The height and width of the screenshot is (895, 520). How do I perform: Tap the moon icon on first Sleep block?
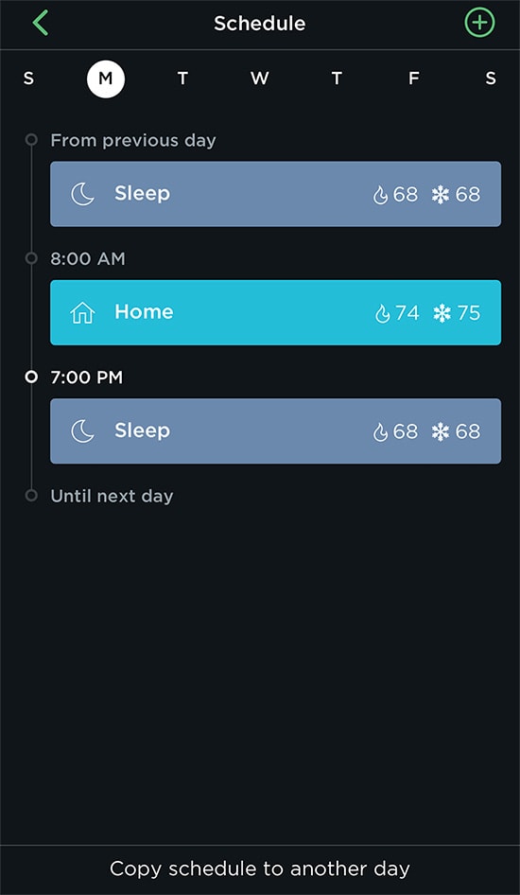point(82,194)
